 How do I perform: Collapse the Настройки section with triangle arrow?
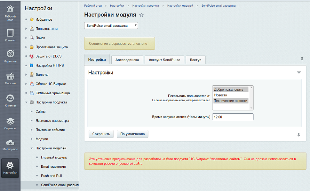(299, 73)
